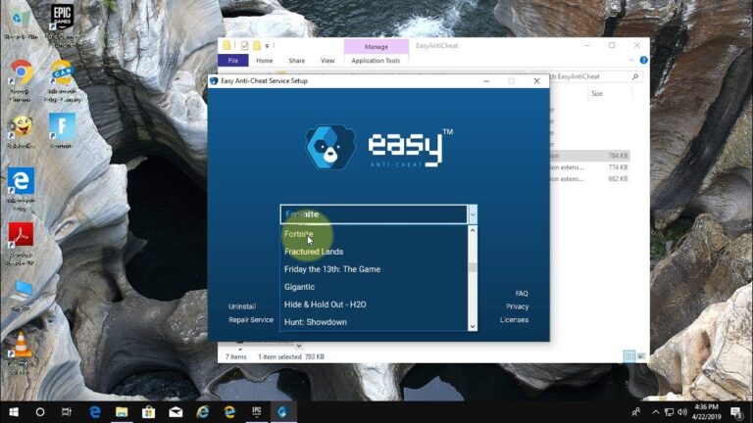Switch Explorer to large icons view
This screenshot has height=423, width=753.
[x=641, y=356]
